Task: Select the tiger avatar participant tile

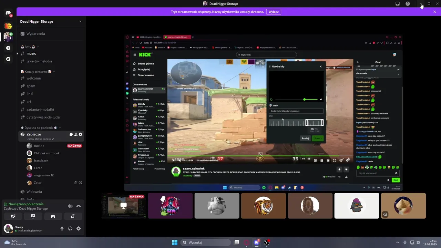Action: (x=264, y=206)
